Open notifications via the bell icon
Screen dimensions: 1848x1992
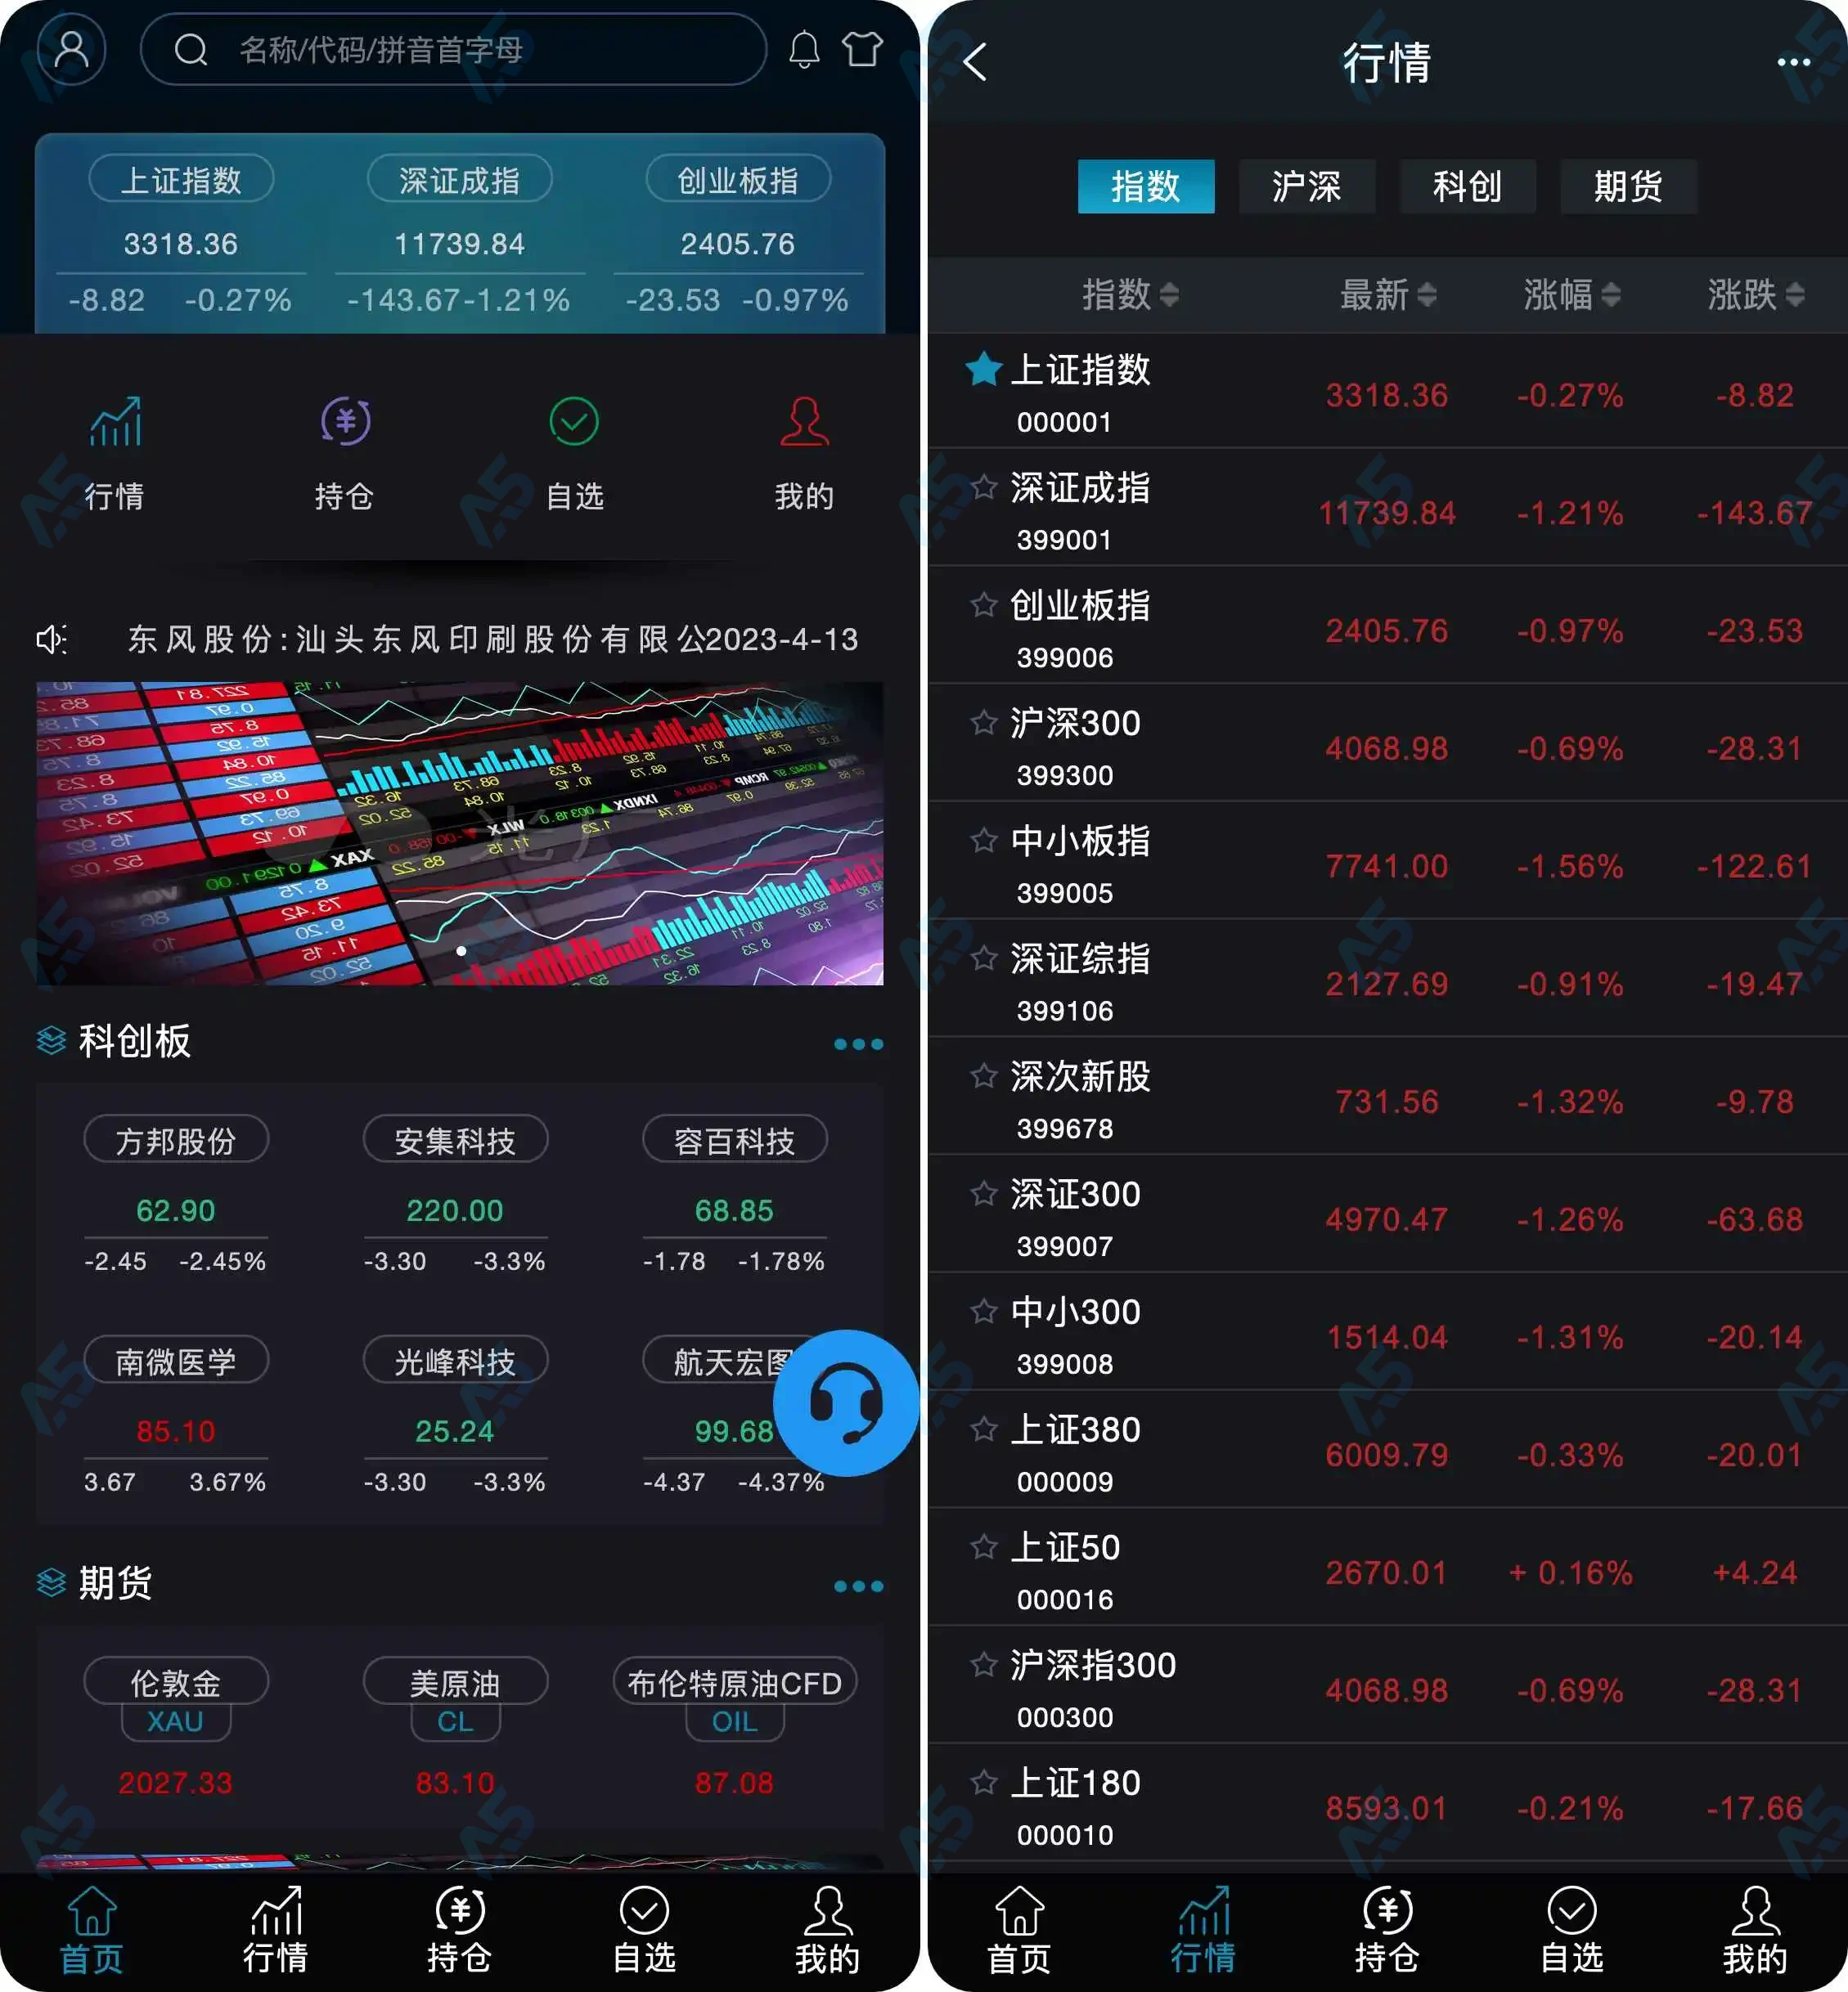pos(806,49)
